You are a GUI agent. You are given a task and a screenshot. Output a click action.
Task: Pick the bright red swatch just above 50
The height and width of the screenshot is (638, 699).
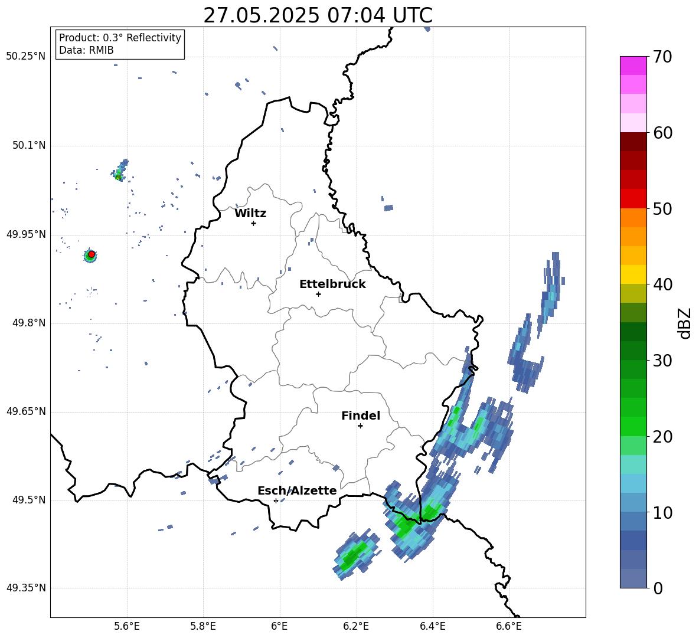633,199
